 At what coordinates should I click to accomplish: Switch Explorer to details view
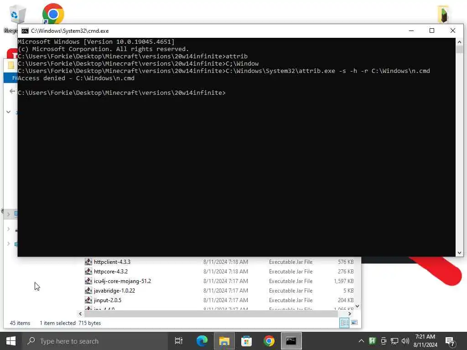pyautogui.click(x=344, y=323)
